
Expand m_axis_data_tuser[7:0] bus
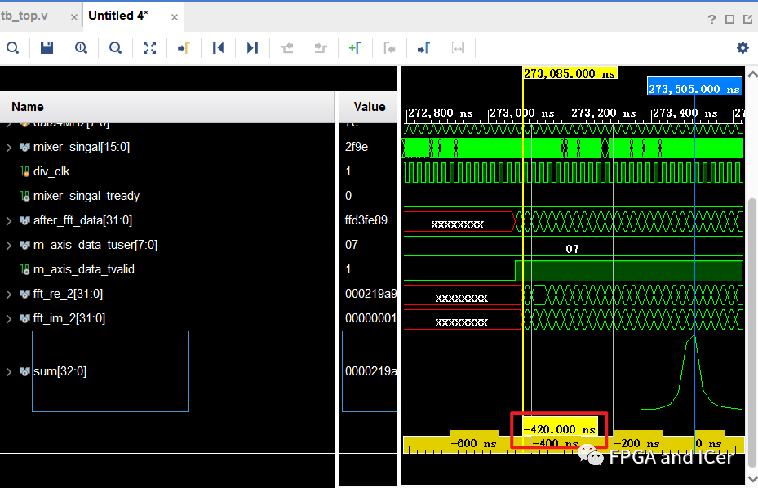coord(9,245)
